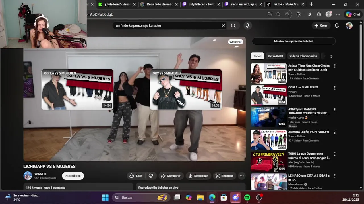The image size is (364, 204).
Task: Open the browser extensions puzzle icon
Action: [x=298, y=14]
